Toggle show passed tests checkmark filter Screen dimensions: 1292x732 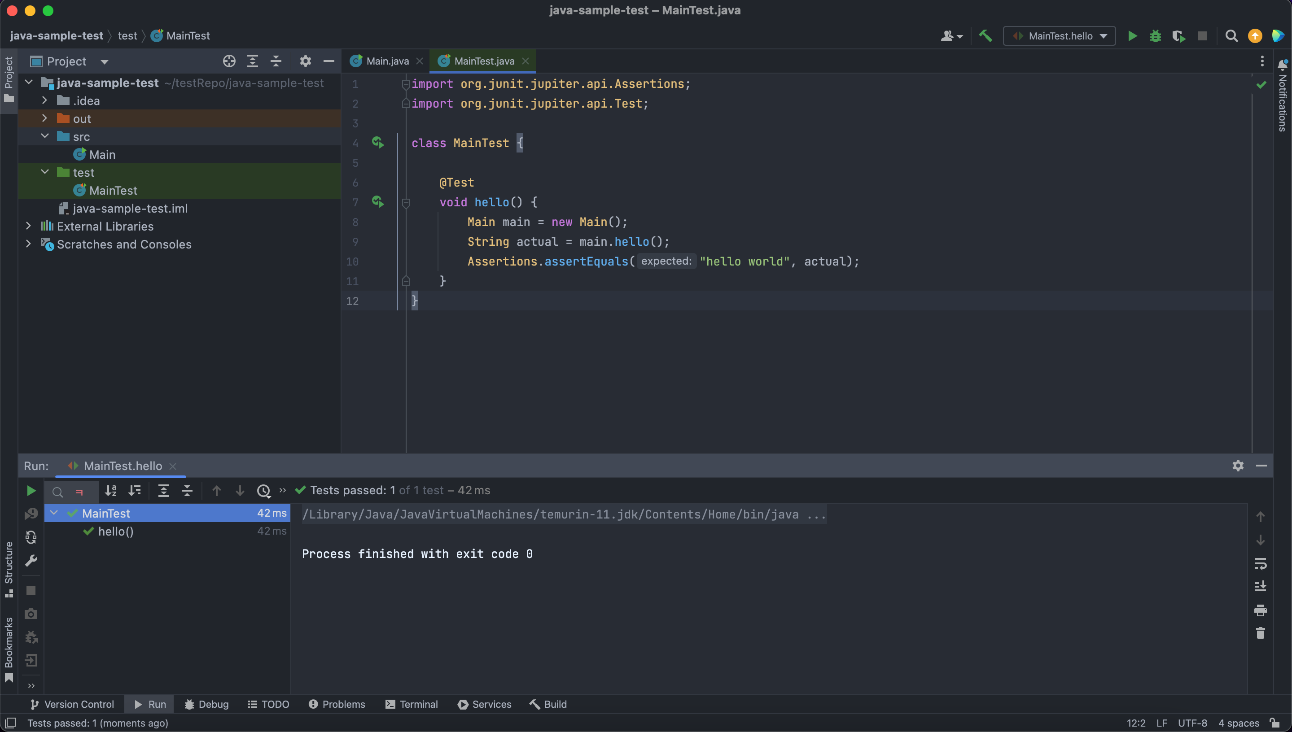pyautogui.click(x=57, y=491)
